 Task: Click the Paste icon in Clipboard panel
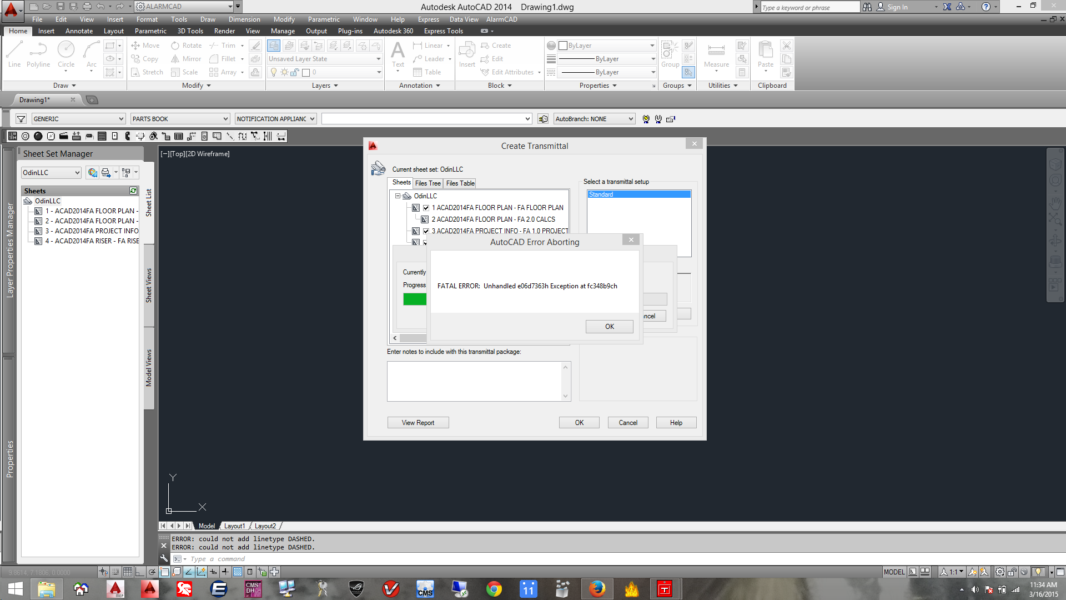click(x=765, y=56)
